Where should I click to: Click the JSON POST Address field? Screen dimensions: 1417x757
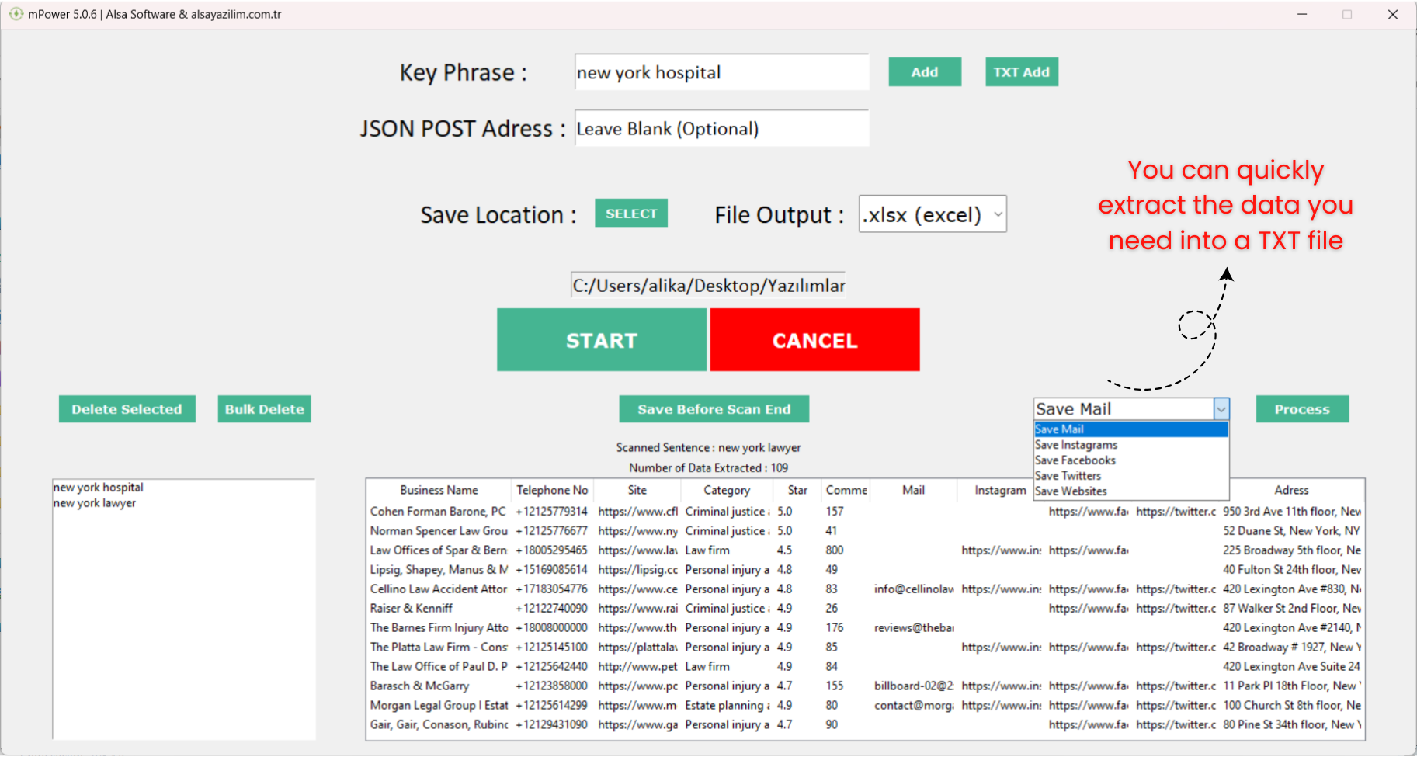721,128
